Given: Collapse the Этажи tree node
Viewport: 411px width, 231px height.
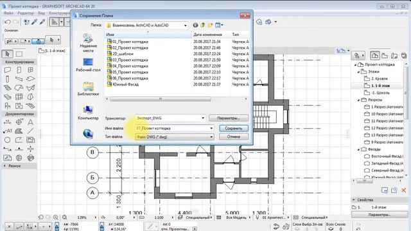Looking at the screenshot, I should click(358, 72).
